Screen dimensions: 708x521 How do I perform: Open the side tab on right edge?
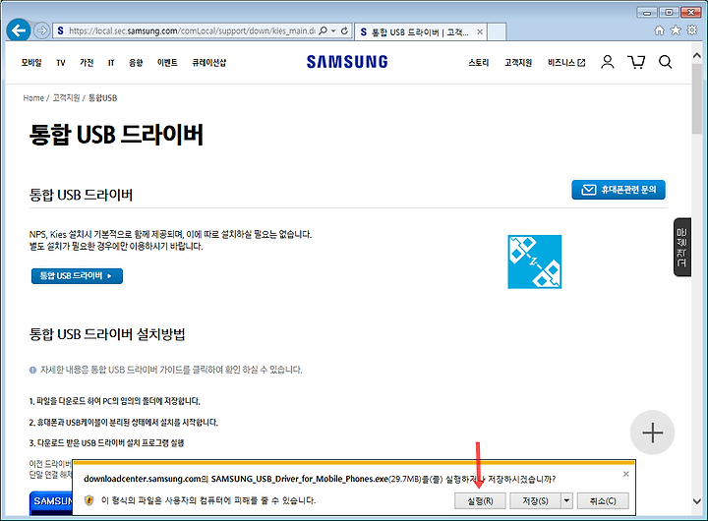[682, 248]
